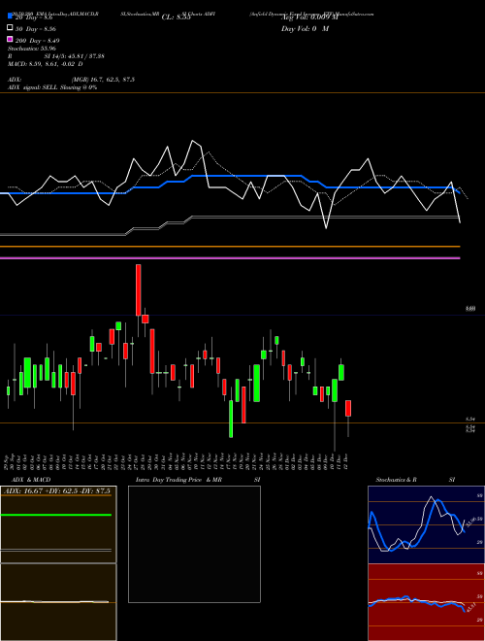This screenshot has height=641, width=485.
Task: Click the 'Intra Day Trading Price & MR' title
Action: point(178,480)
